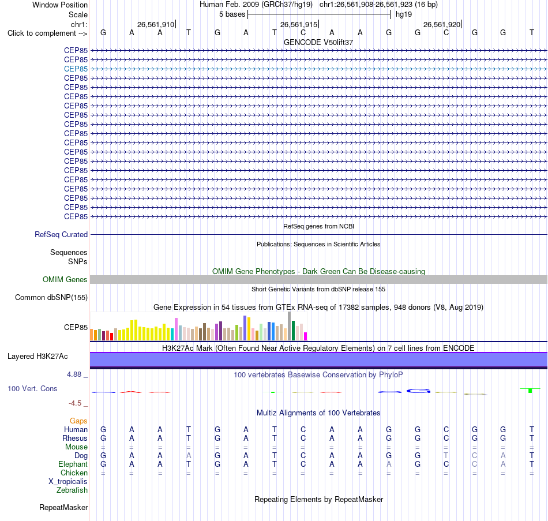This screenshot has width=548, height=521.
Task: Click the -4.5 PhyloP lower limit value
Action: (75, 403)
